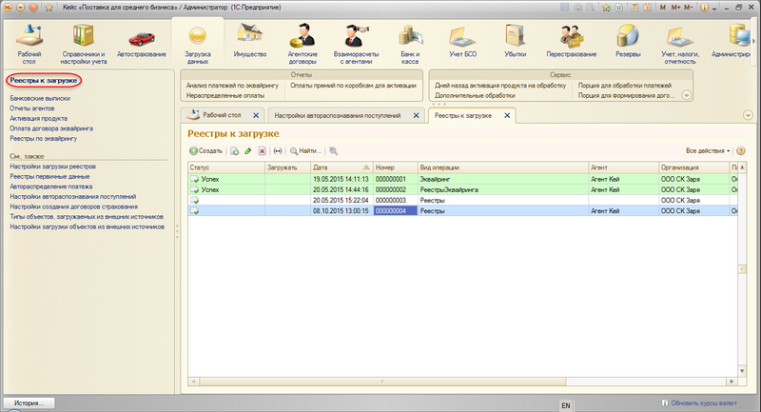The width and height of the screenshot is (761, 412).
Task: Expand the Сервис panel arrow
Action: [x=687, y=95]
